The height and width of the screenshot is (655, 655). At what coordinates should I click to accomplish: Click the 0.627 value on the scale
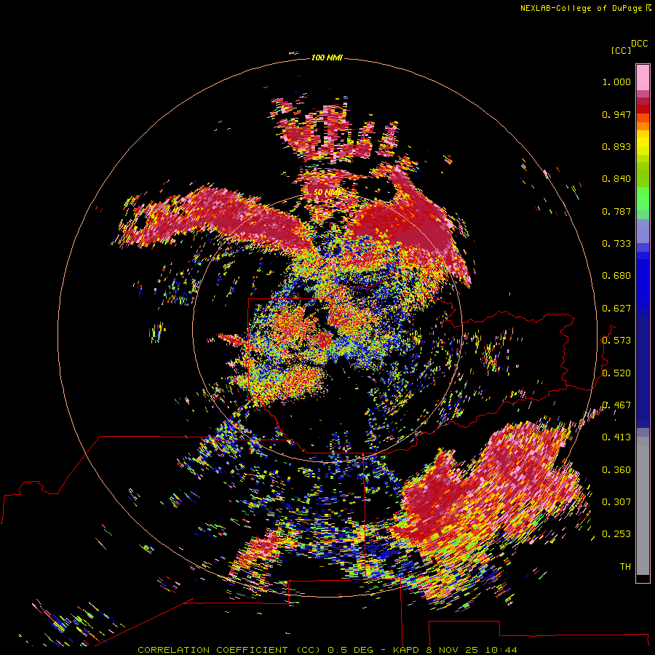coord(616,309)
